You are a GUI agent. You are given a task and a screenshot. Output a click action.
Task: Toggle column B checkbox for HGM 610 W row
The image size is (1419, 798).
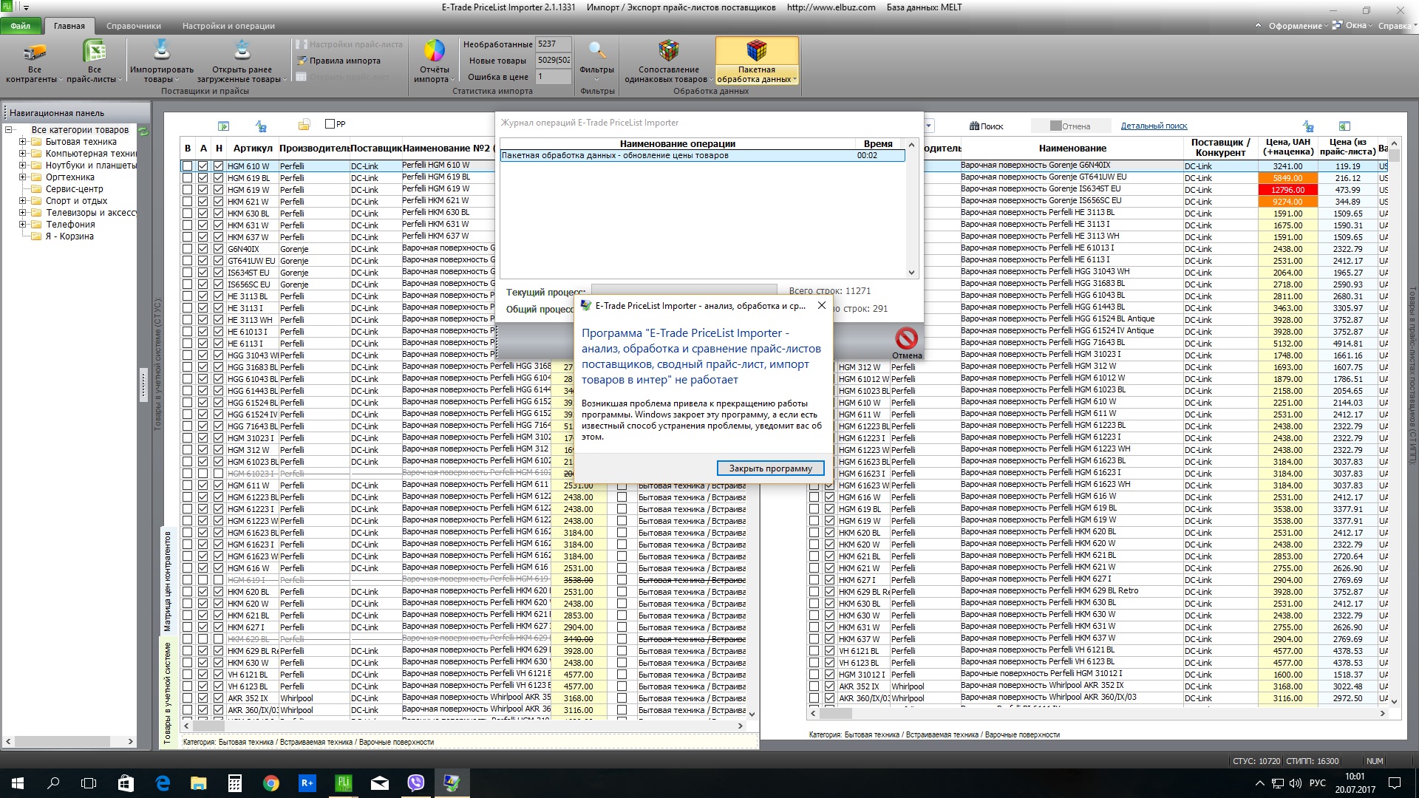[x=188, y=166]
